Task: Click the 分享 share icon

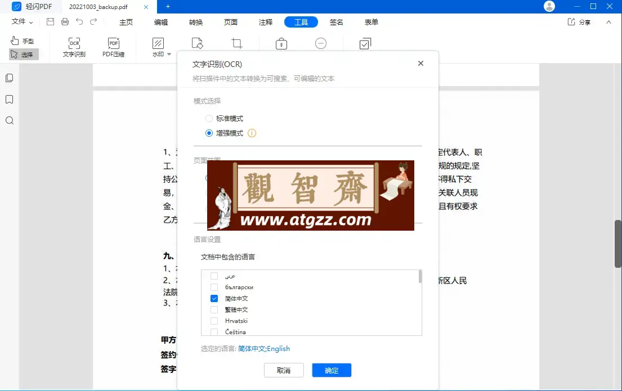Action: 571,22
